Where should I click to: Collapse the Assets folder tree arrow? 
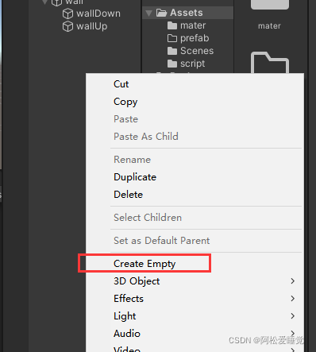tap(148, 13)
